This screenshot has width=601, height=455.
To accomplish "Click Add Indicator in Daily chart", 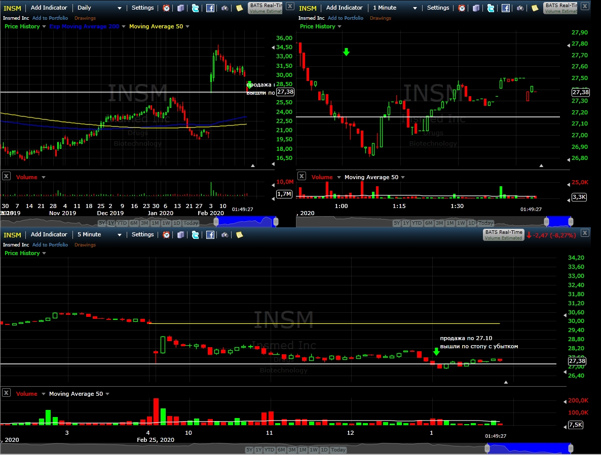I will (x=49, y=8).
